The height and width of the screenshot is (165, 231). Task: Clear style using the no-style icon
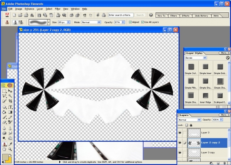228,58
